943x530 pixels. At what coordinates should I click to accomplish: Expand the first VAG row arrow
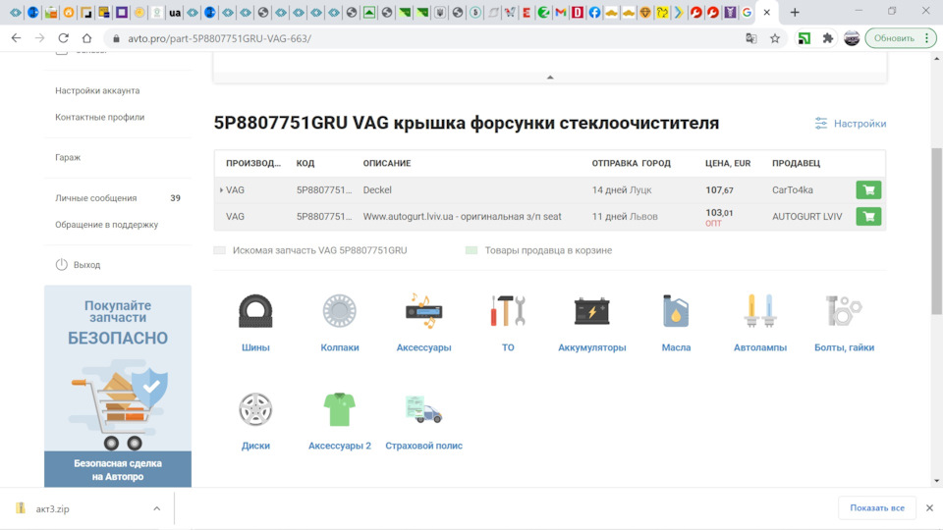pyautogui.click(x=221, y=189)
